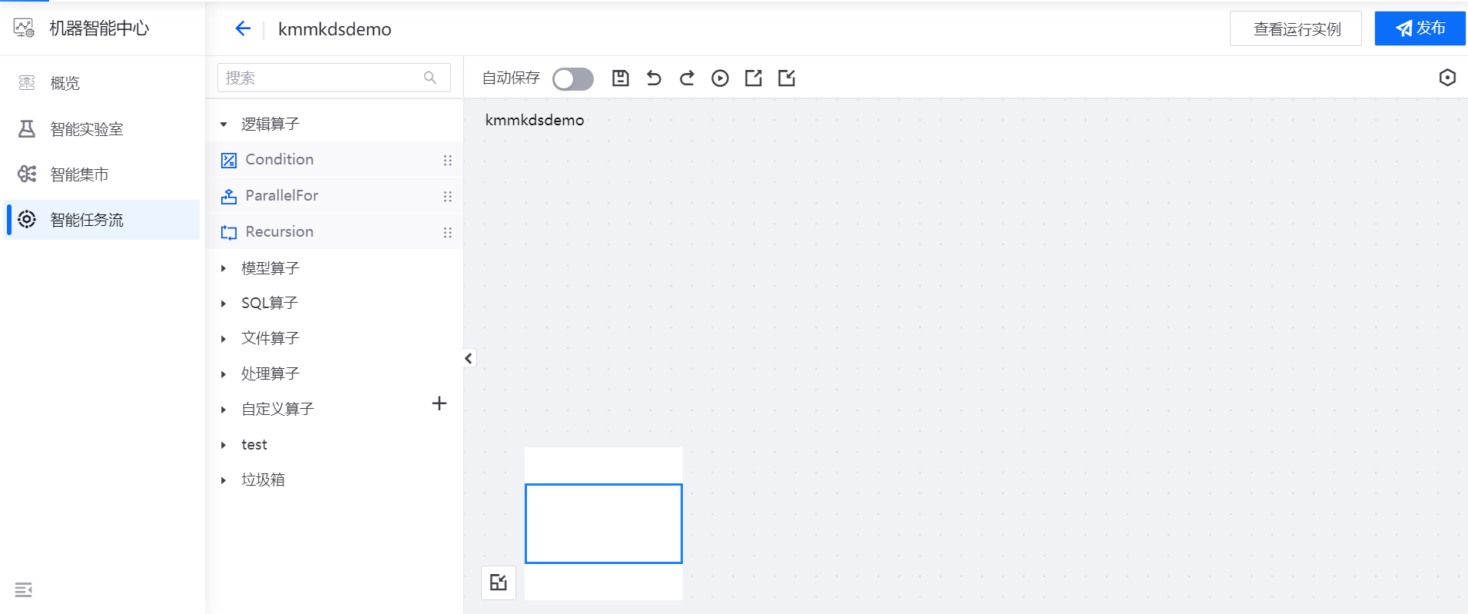Screen dimensions: 1468x614
Task: Click the 智能集市 sidebar icon
Action: click(27, 174)
